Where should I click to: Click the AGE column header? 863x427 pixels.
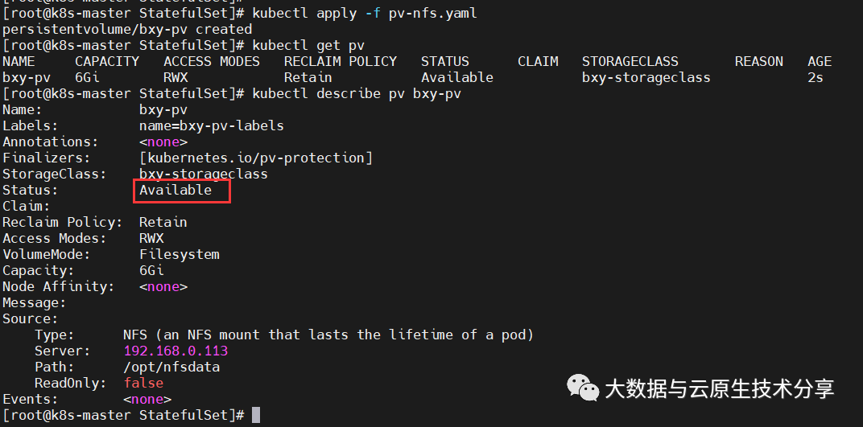click(x=820, y=62)
